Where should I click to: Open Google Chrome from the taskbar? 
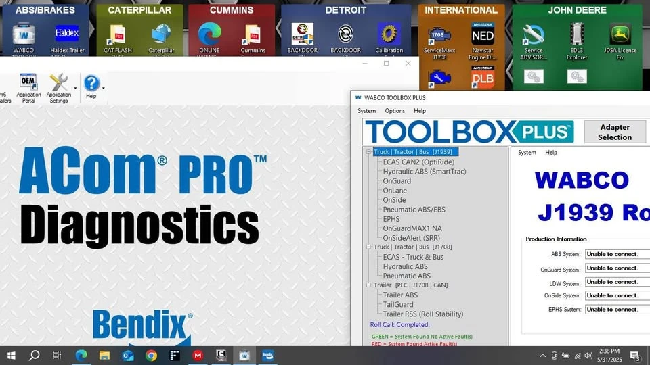point(151,356)
